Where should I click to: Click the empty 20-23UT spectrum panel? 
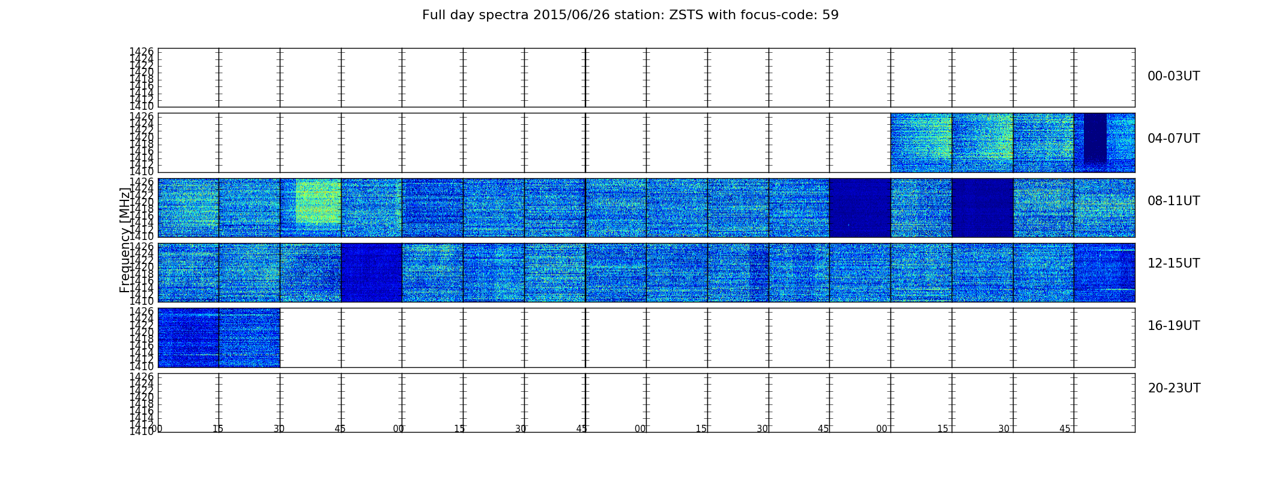[x=646, y=403]
